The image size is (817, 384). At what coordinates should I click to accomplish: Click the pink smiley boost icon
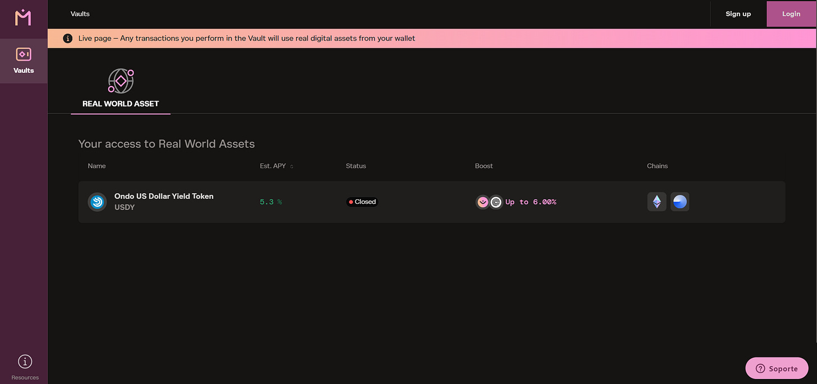pos(483,202)
